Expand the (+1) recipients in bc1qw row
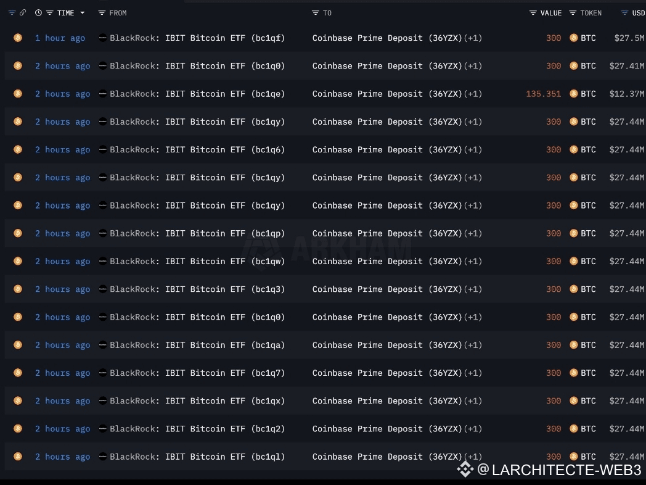The height and width of the screenshot is (485, 646). pos(473,261)
